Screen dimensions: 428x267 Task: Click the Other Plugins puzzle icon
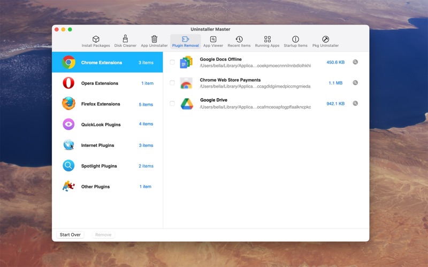point(68,186)
